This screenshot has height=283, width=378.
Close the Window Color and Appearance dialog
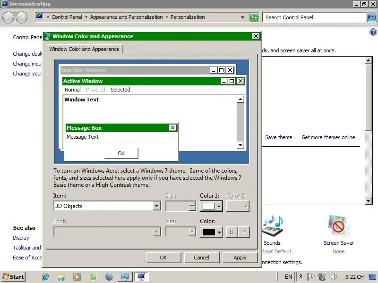click(256, 36)
